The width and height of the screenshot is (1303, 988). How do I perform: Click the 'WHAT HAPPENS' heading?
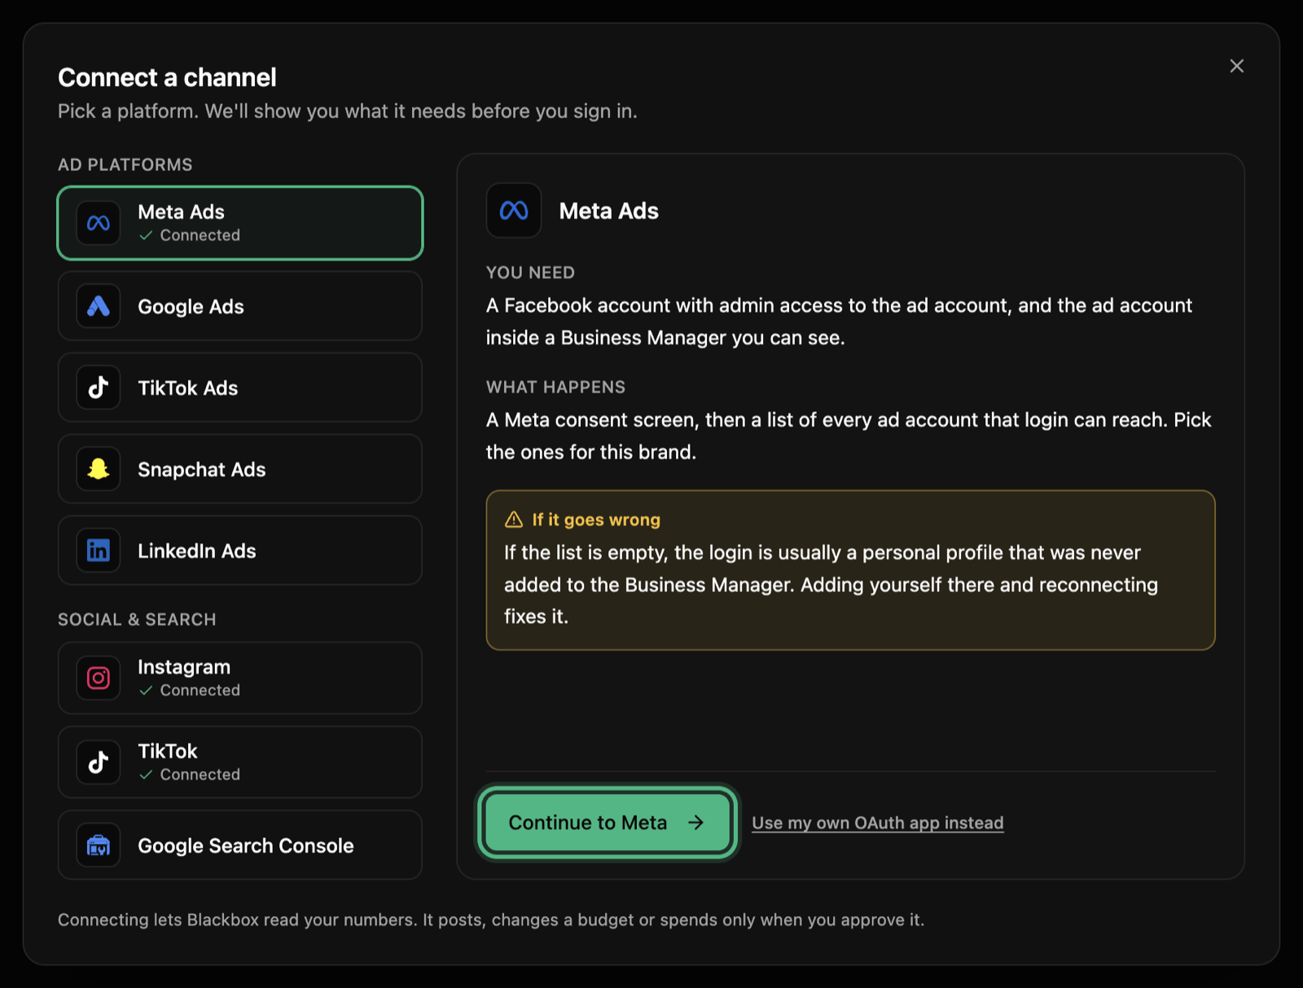click(x=555, y=387)
